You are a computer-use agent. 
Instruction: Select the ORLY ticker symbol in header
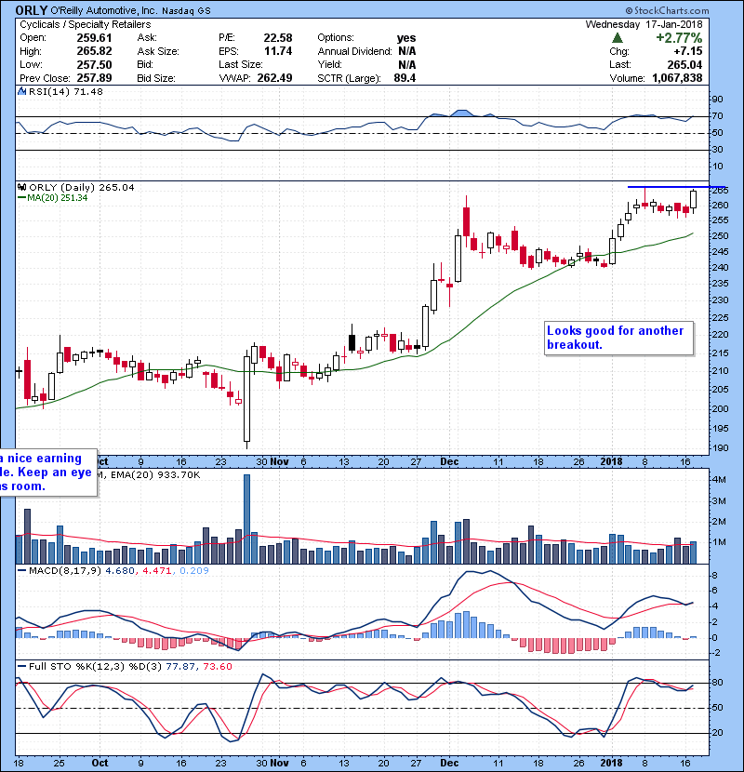click(x=31, y=10)
